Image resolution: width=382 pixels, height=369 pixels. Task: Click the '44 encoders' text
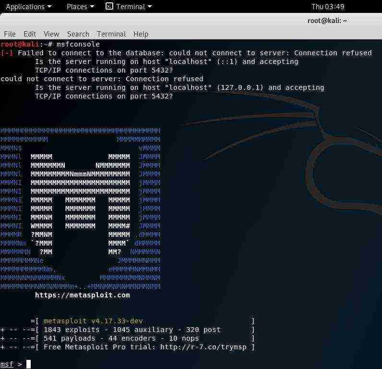[132, 338]
